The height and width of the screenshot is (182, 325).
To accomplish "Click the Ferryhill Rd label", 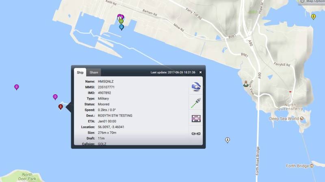I will click(282, 64).
